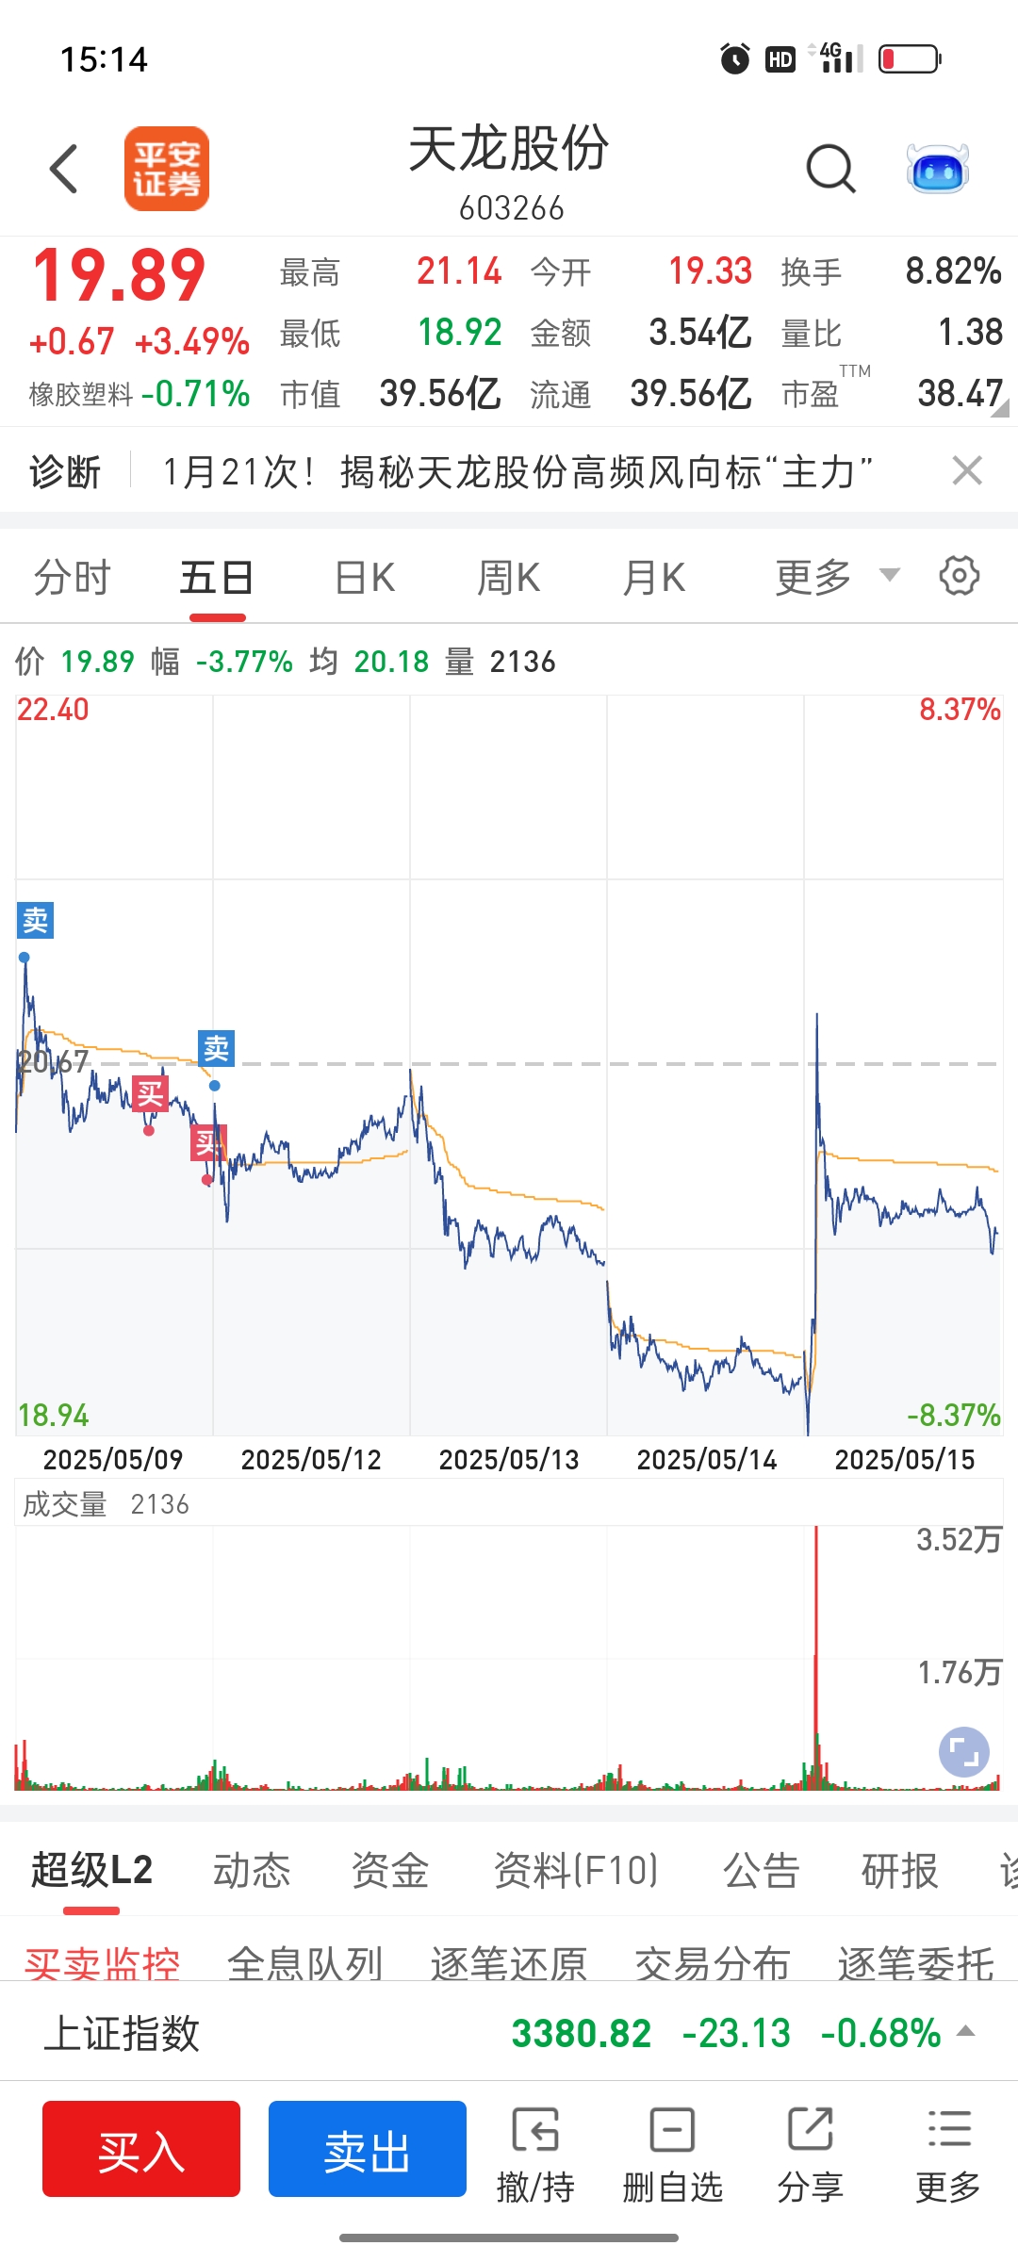Expand quote details corner triangle

coord(999,407)
